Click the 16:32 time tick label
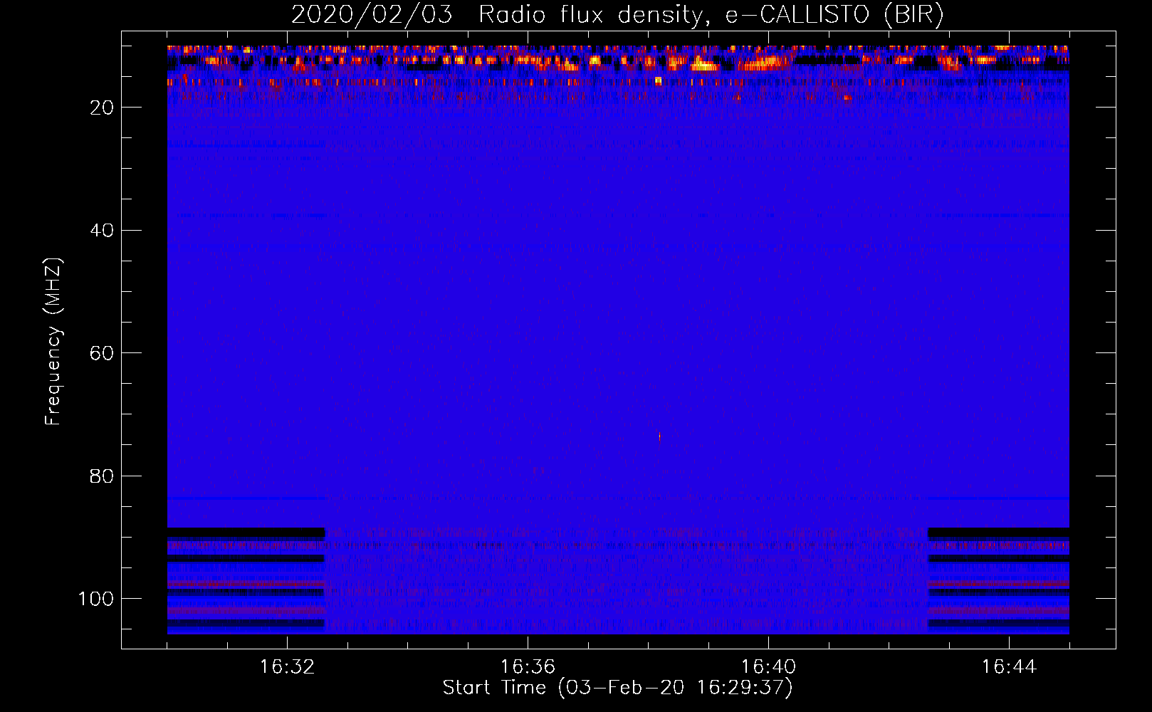 [287, 667]
